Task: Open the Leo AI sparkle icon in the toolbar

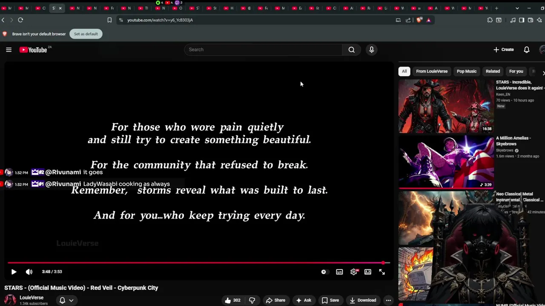Action: [x=540, y=20]
